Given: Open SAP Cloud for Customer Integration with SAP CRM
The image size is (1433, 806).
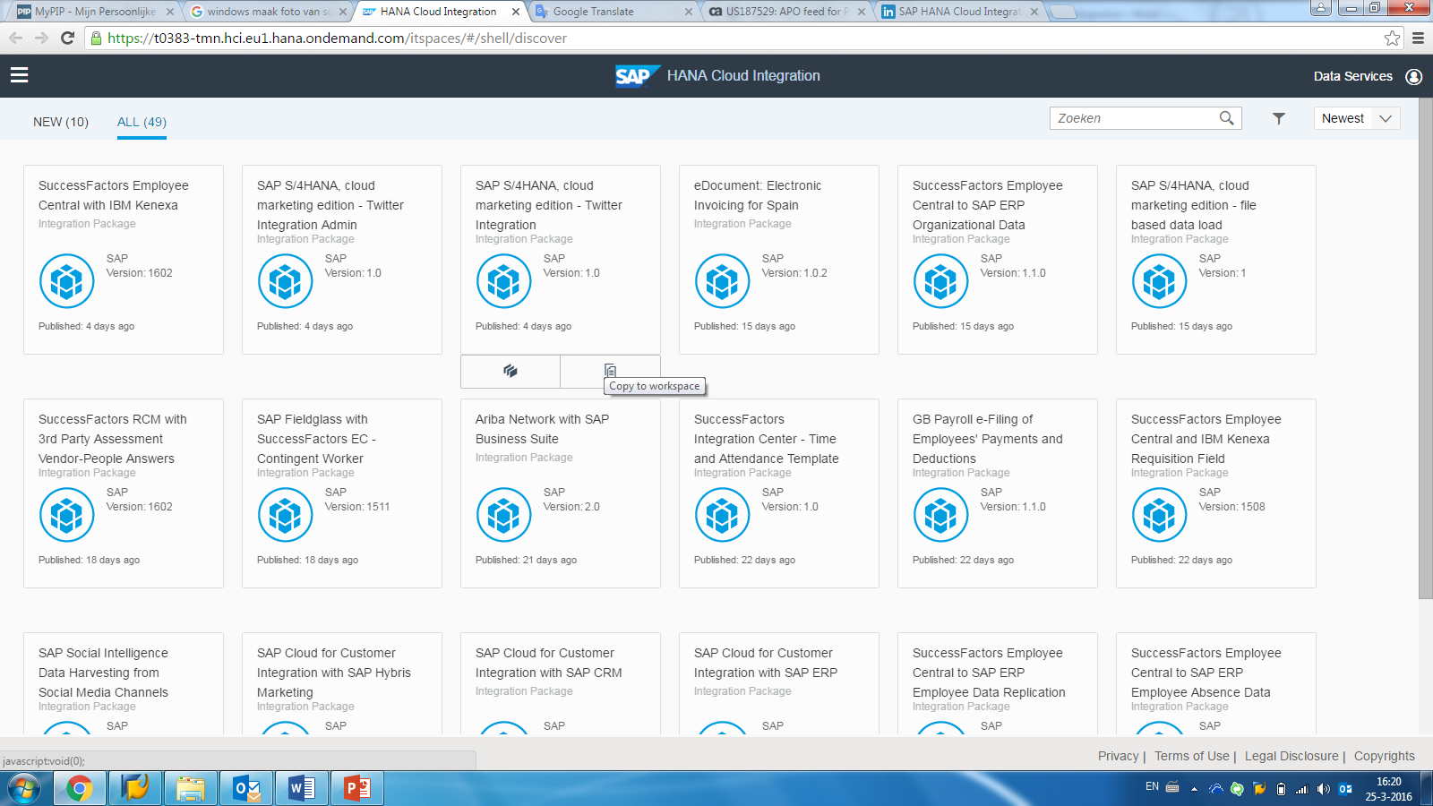Looking at the screenshot, I should pos(548,663).
